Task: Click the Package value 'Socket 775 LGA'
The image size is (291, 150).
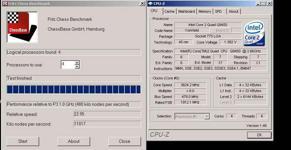Action: click(208, 36)
